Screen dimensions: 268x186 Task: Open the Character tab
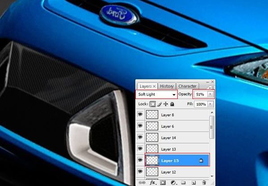click(x=187, y=86)
